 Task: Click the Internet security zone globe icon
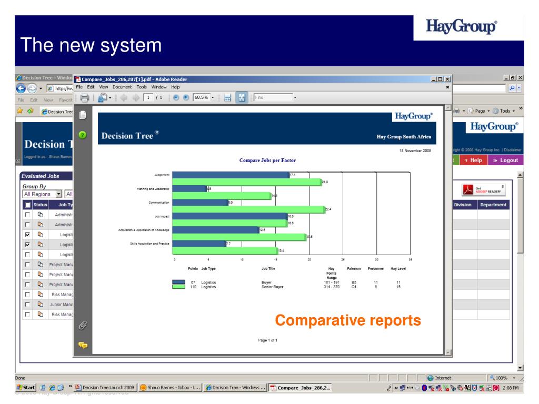(x=430, y=378)
